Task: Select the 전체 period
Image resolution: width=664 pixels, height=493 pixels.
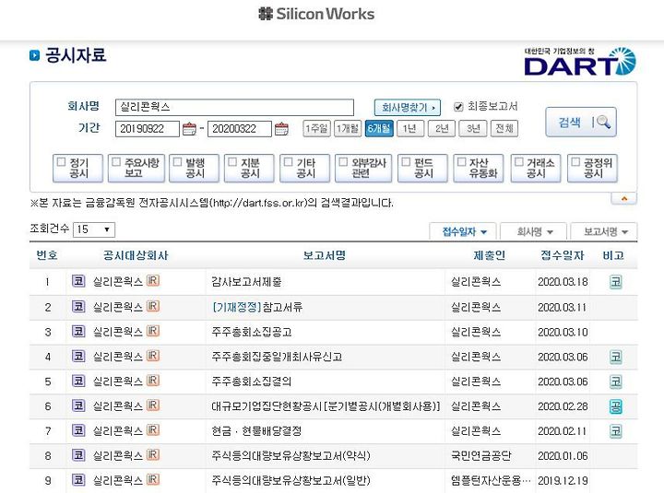Action: pos(504,128)
